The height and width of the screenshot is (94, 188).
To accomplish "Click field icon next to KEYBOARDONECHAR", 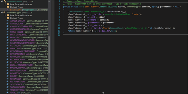I will pyautogui.click(x=8, y=54).
